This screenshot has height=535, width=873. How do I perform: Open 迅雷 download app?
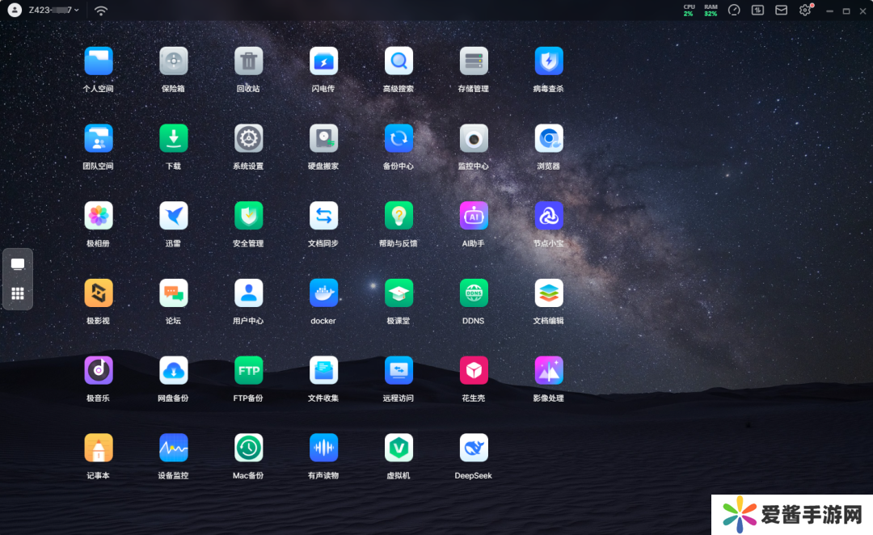(173, 216)
